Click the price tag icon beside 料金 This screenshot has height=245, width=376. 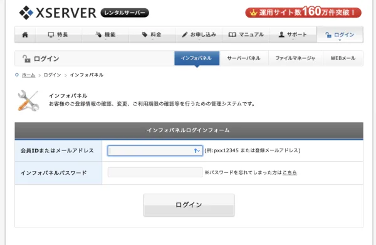145,34
